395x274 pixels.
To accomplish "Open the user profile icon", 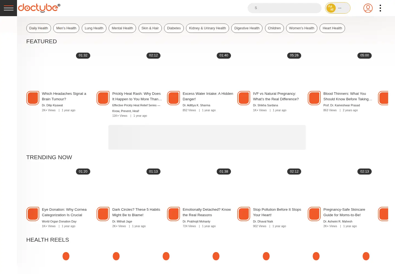I will 368,8.
